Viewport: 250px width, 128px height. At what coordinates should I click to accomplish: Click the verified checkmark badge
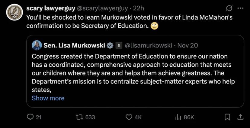point(110,45)
